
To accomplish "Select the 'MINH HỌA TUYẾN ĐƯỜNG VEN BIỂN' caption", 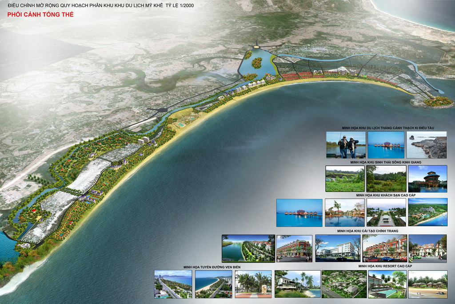I will (x=212, y=267).
